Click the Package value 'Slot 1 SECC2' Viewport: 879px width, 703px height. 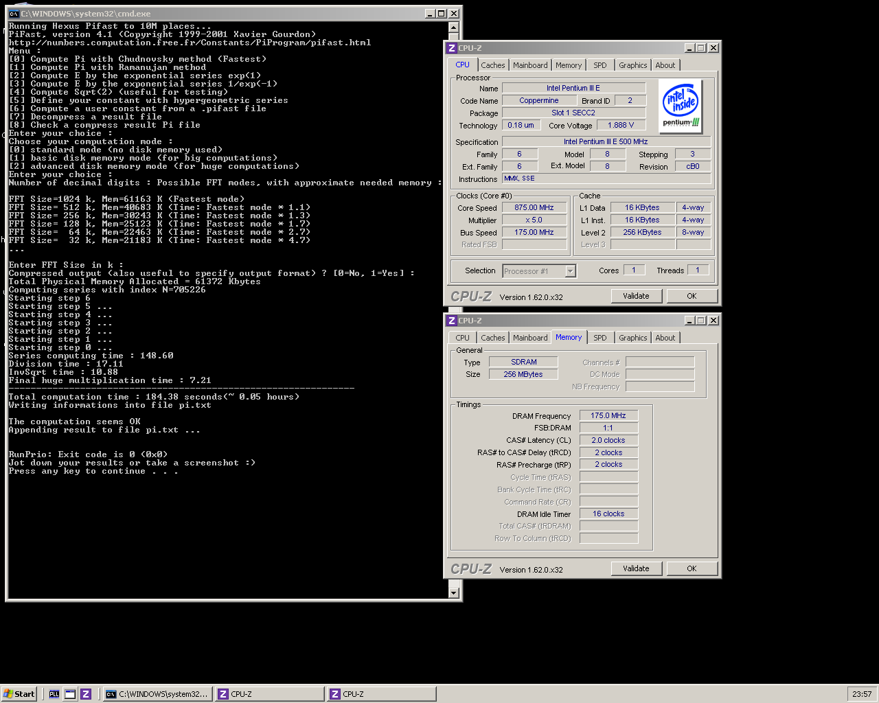[573, 113]
